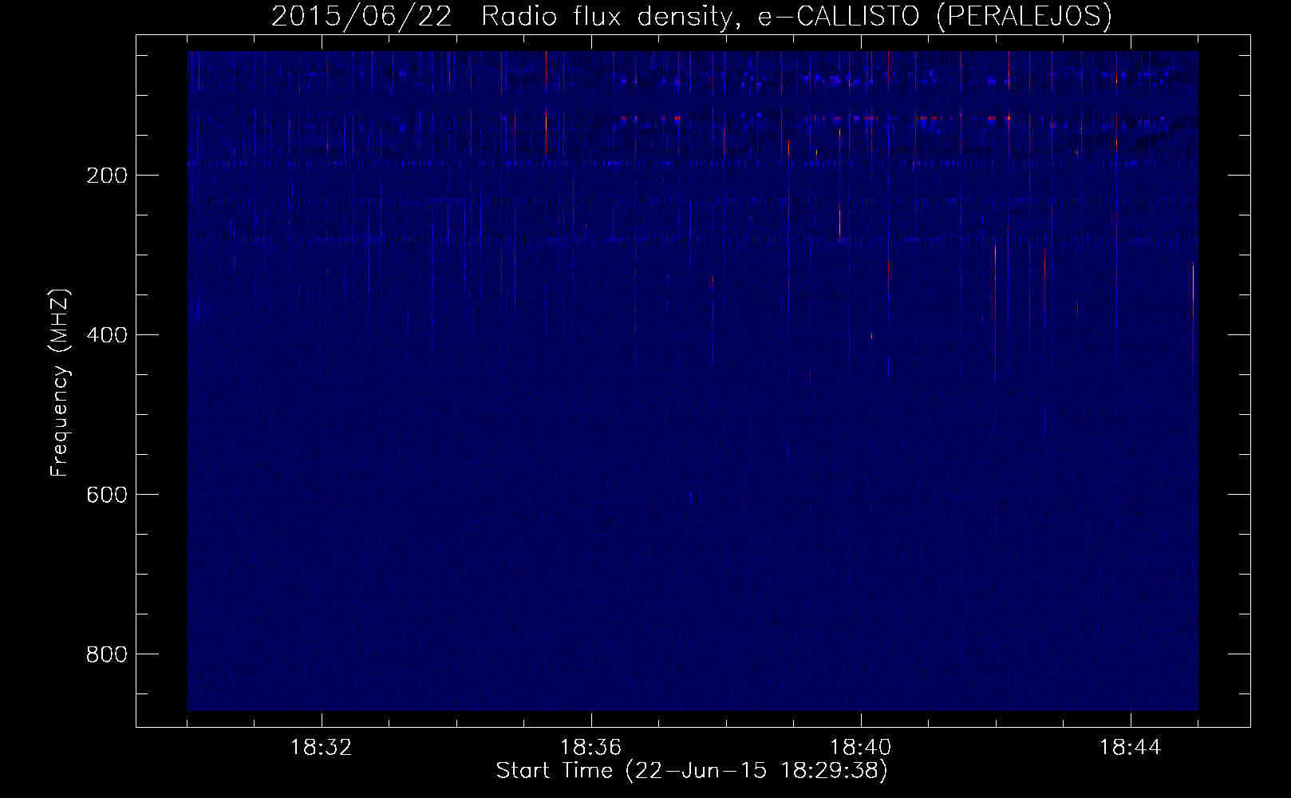Click the date "2015/06/22" in the title
Screen dimensions: 1291x798
(x=363, y=17)
